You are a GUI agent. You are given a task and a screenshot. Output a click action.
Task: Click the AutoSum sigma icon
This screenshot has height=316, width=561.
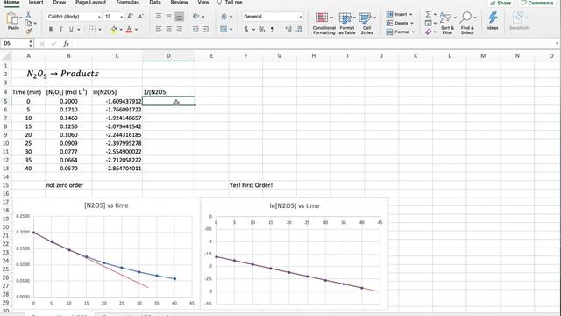pyautogui.click(x=429, y=14)
